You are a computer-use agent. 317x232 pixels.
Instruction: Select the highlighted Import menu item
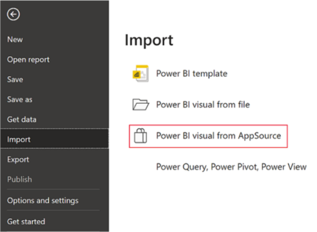pyautogui.click(x=19, y=139)
